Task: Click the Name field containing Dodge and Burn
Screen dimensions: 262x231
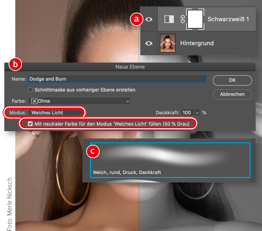Action: click(117, 79)
